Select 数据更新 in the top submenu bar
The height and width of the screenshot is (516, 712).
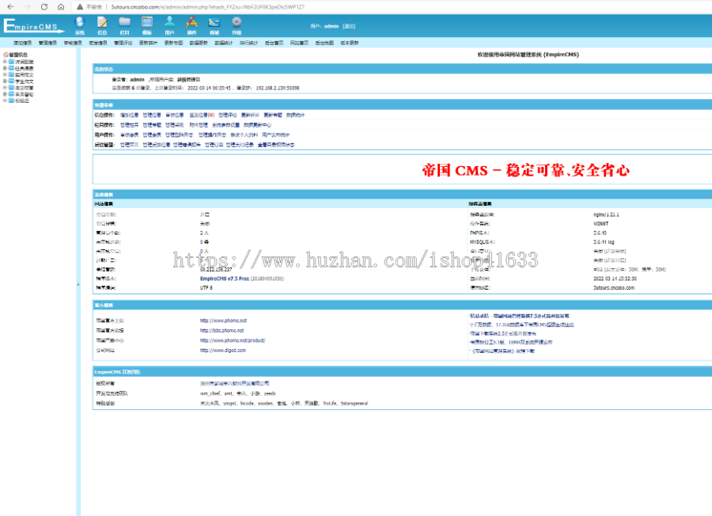(199, 43)
